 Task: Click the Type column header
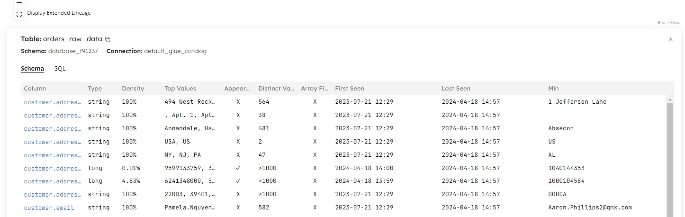pyautogui.click(x=95, y=89)
